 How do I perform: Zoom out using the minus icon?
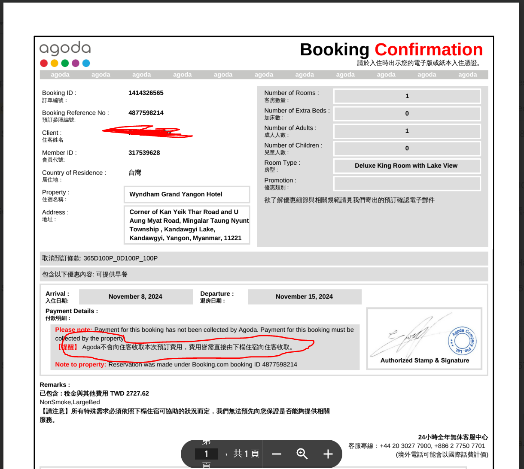click(x=277, y=454)
